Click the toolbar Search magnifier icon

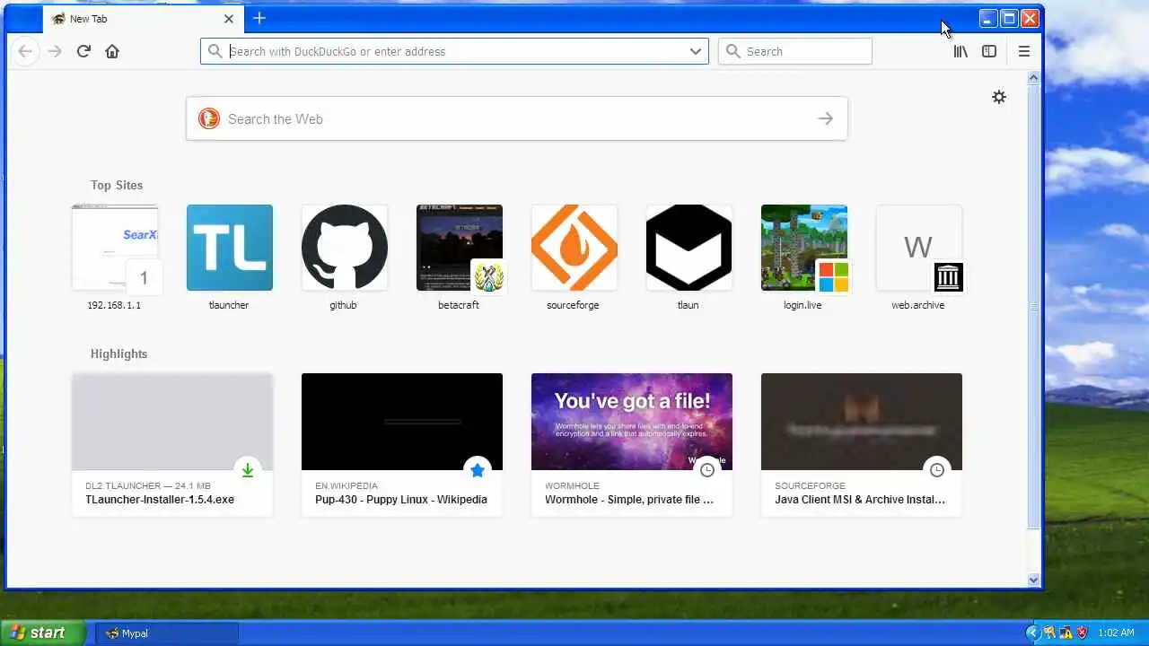point(733,51)
